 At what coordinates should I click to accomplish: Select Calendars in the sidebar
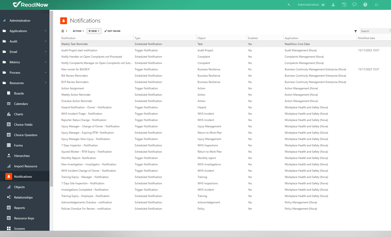(x=21, y=104)
